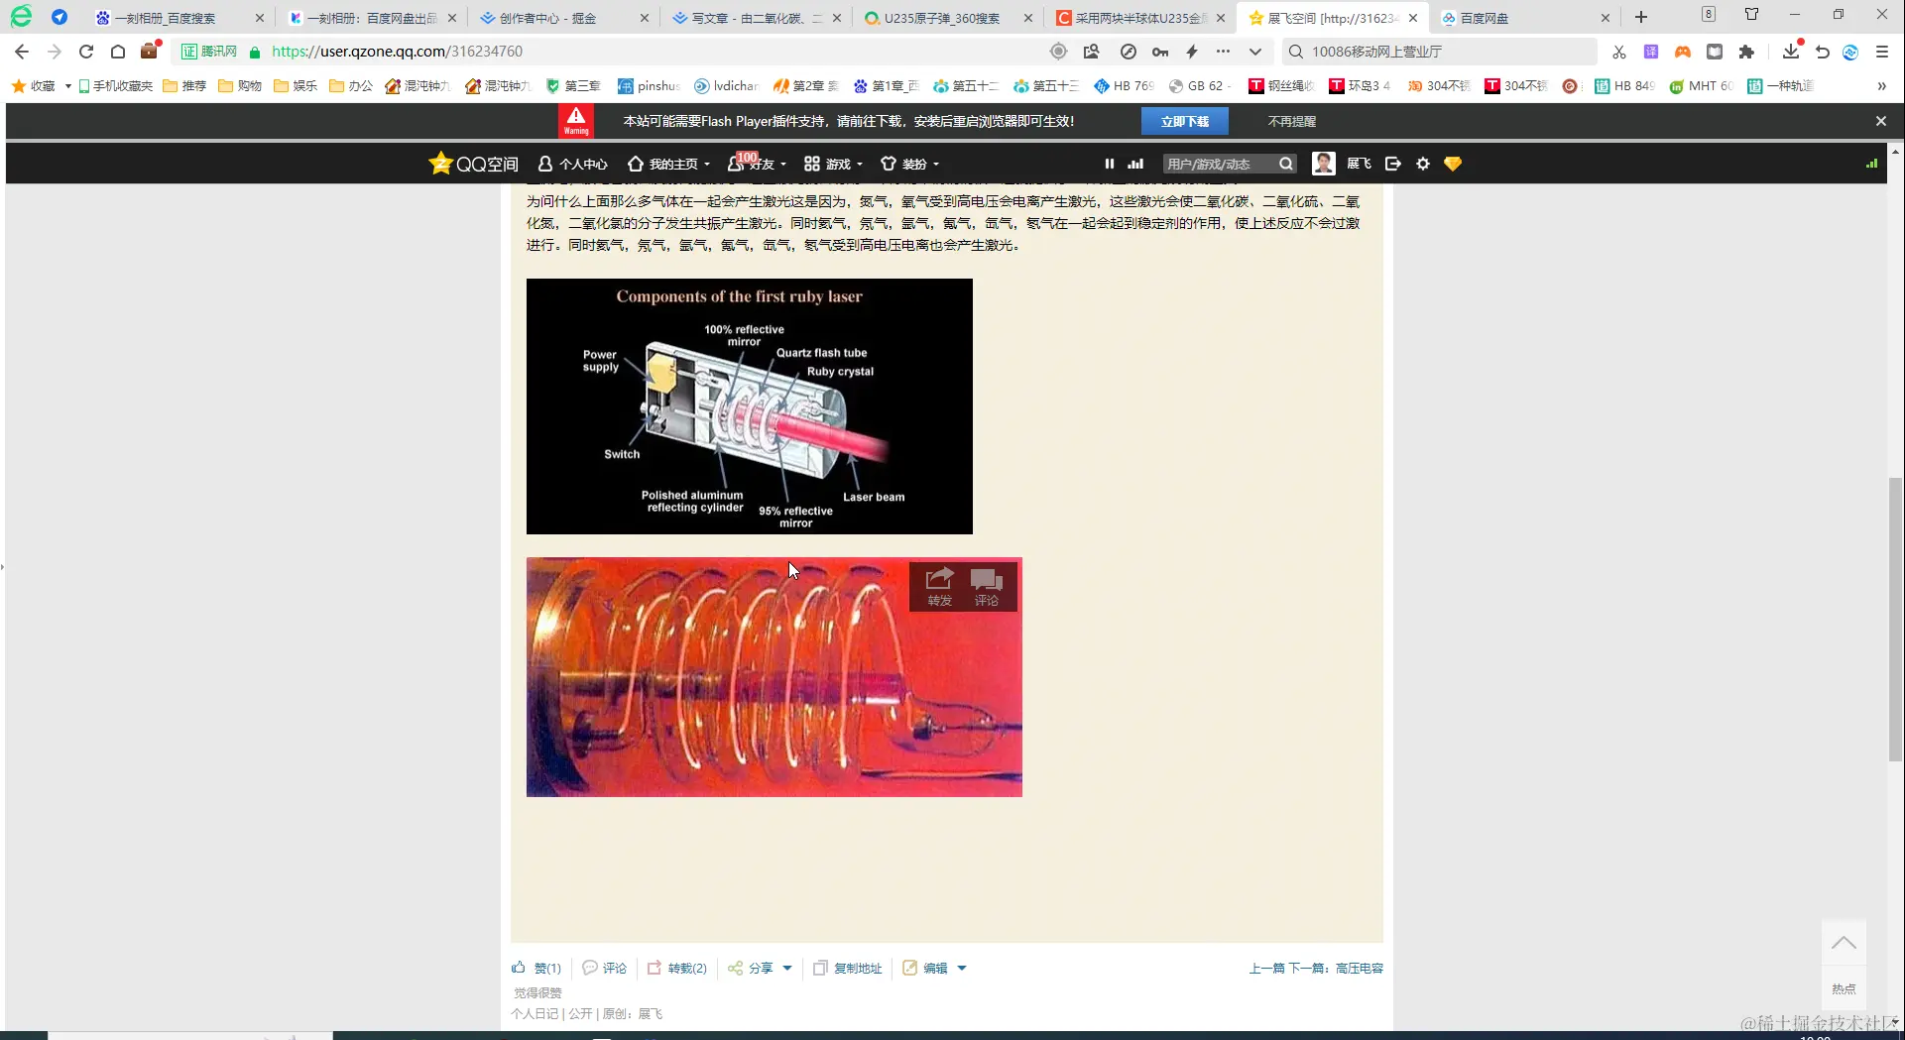Screen dimensions: 1905x1040
Task: Click the 复制地址 copy icon
Action: 820,968
